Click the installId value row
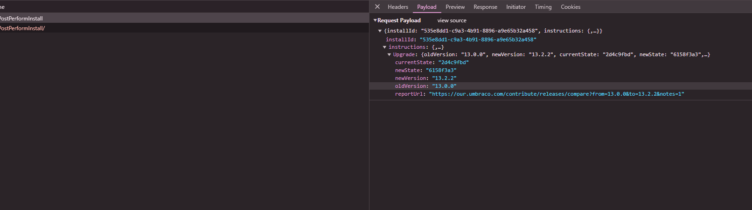752x210 pixels. (560, 39)
